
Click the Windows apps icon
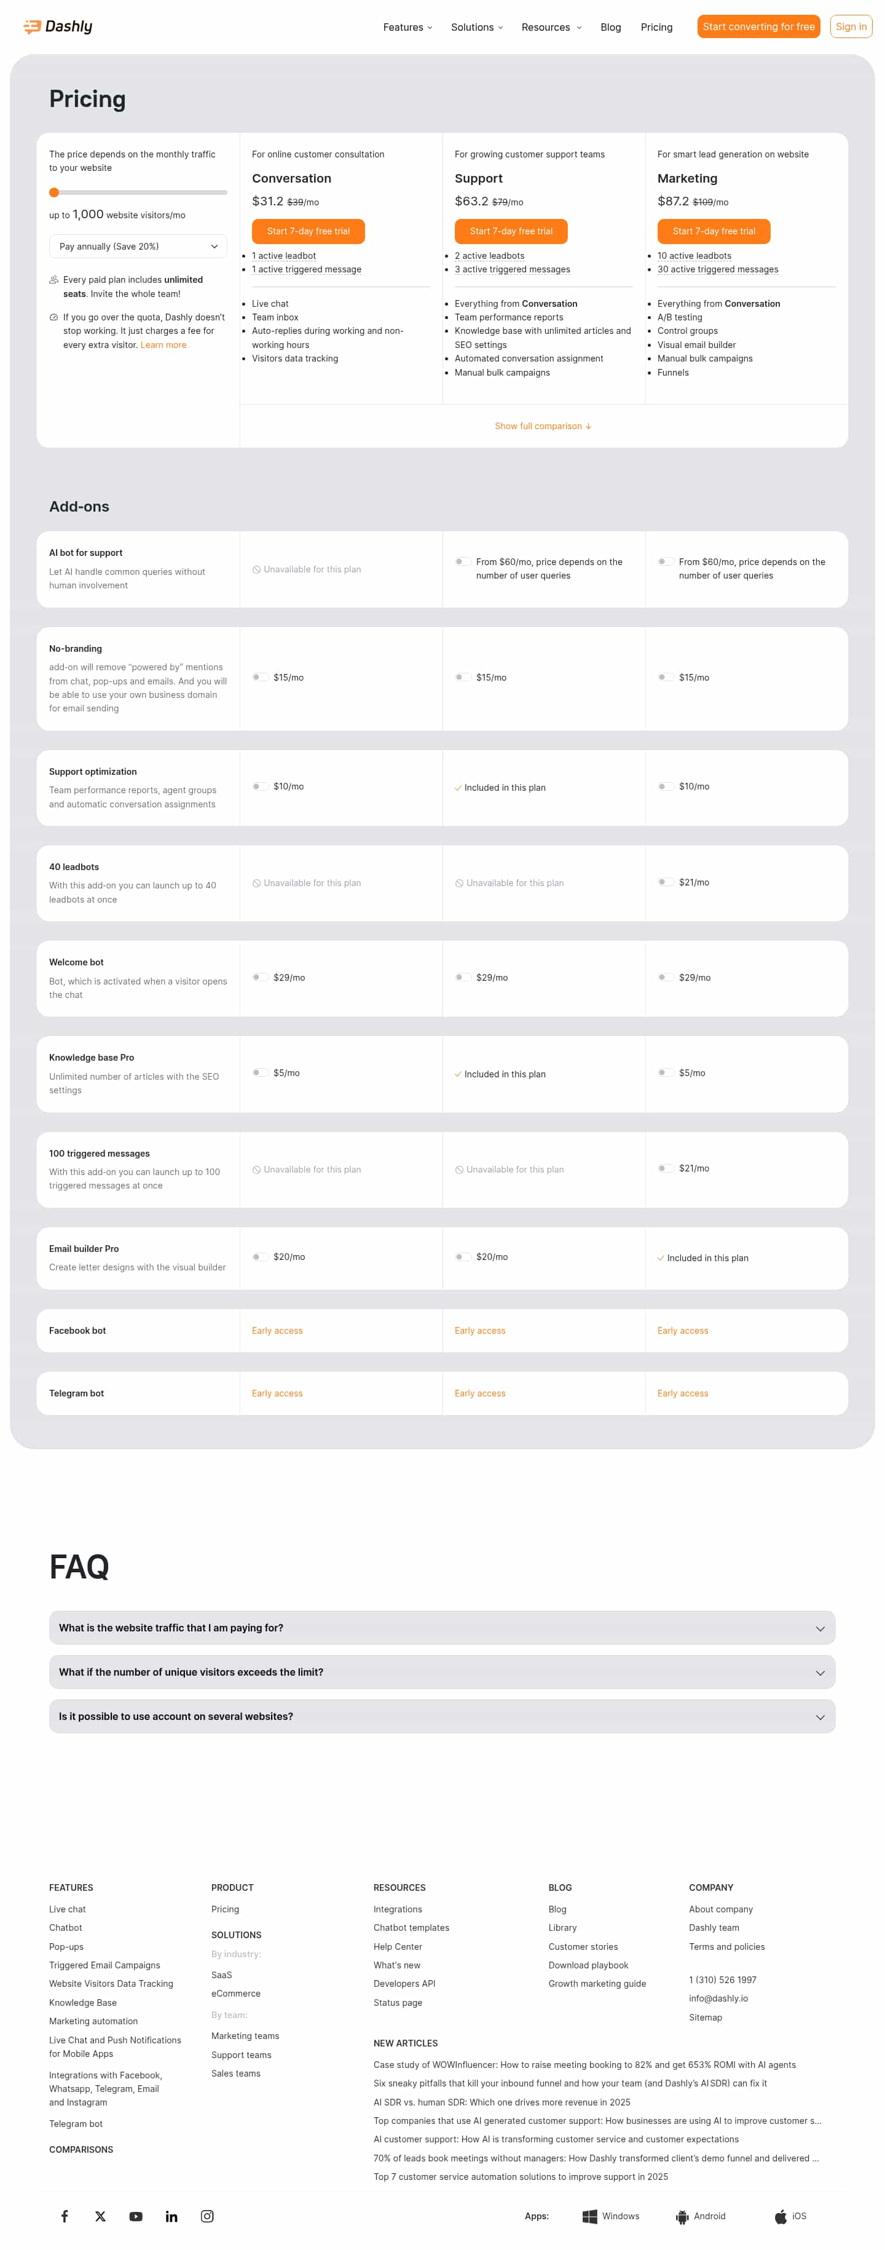[590, 2216]
